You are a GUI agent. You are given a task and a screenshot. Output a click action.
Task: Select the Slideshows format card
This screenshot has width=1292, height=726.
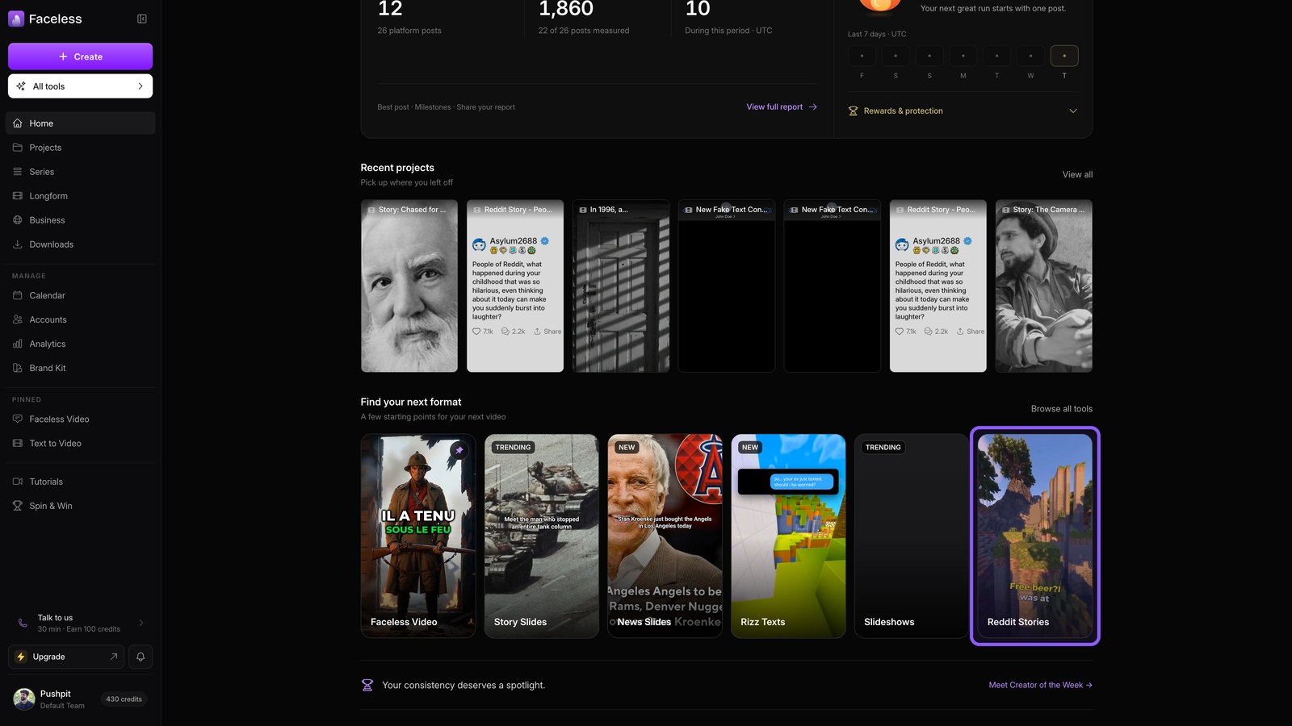(912, 536)
